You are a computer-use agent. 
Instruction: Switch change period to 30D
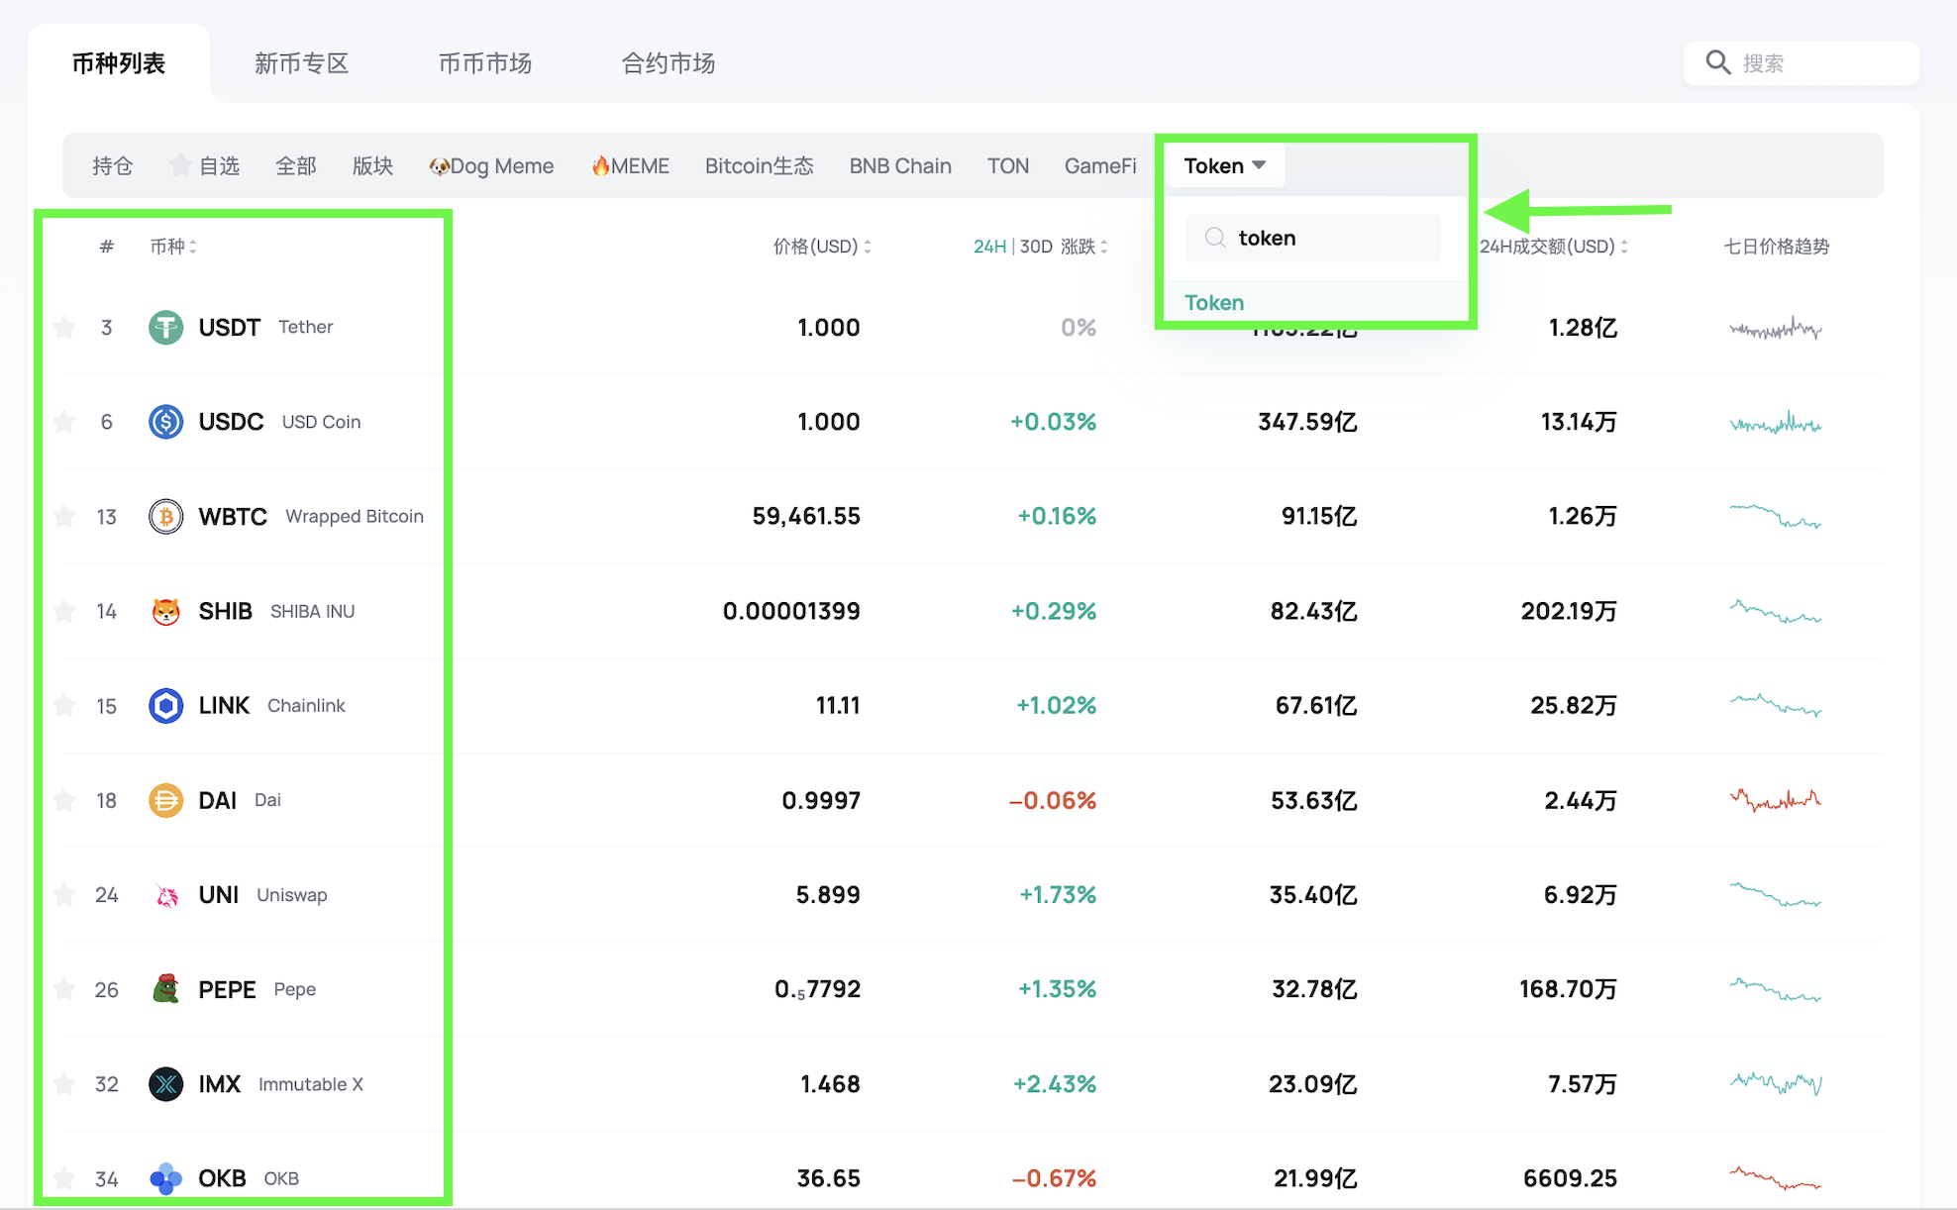coord(1036,247)
